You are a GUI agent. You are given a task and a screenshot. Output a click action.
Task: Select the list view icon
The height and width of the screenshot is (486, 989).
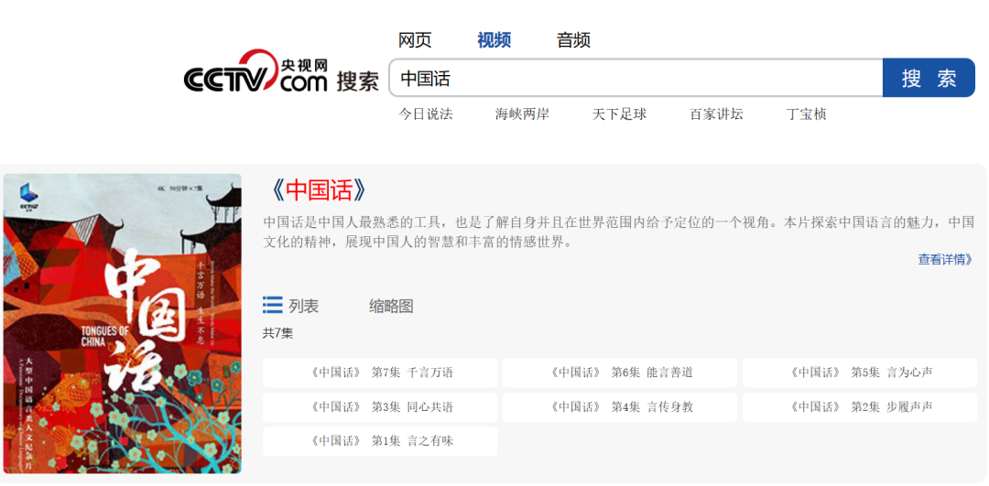tap(273, 306)
